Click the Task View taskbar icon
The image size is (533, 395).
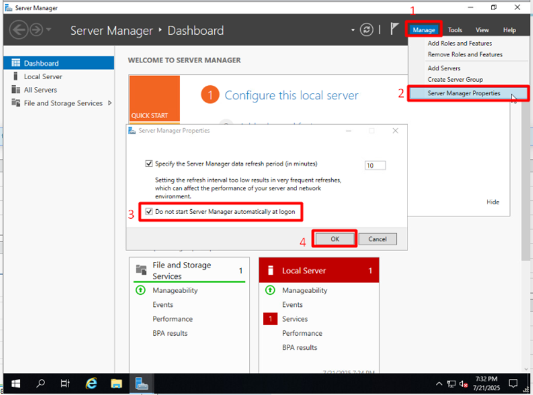65,383
